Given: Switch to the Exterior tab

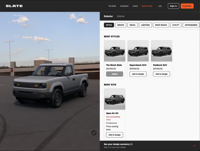Looking at the screenshot, I should pos(108,16).
